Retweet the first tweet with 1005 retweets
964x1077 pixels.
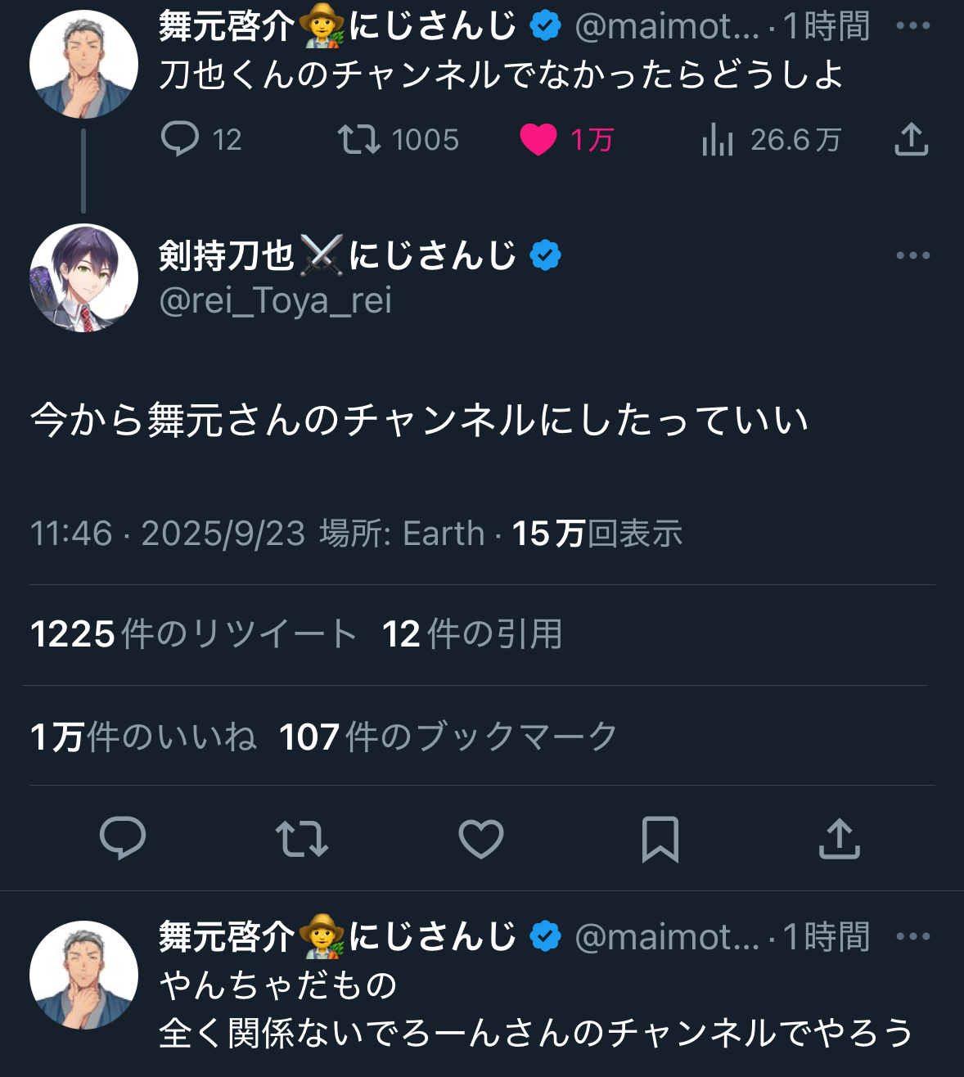[359, 139]
